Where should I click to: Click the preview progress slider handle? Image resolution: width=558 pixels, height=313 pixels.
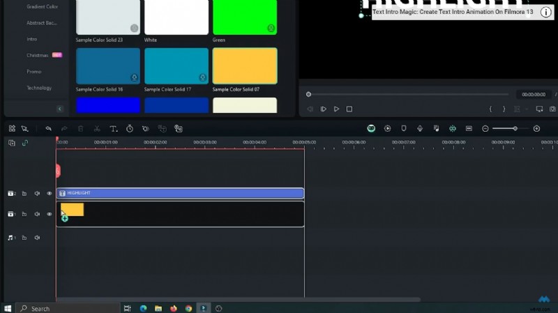[x=308, y=94]
